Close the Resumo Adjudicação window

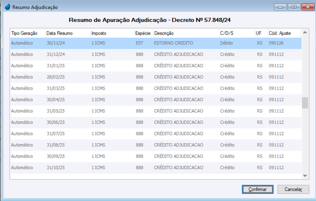[308, 7]
